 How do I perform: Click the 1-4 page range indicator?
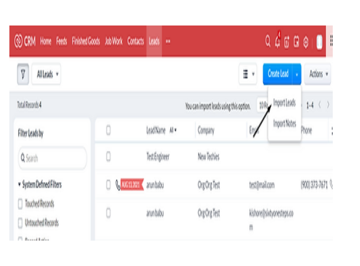tap(310, 105)
